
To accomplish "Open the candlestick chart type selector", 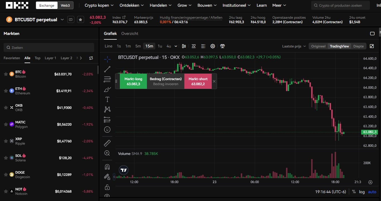I will tap(184, 46).
